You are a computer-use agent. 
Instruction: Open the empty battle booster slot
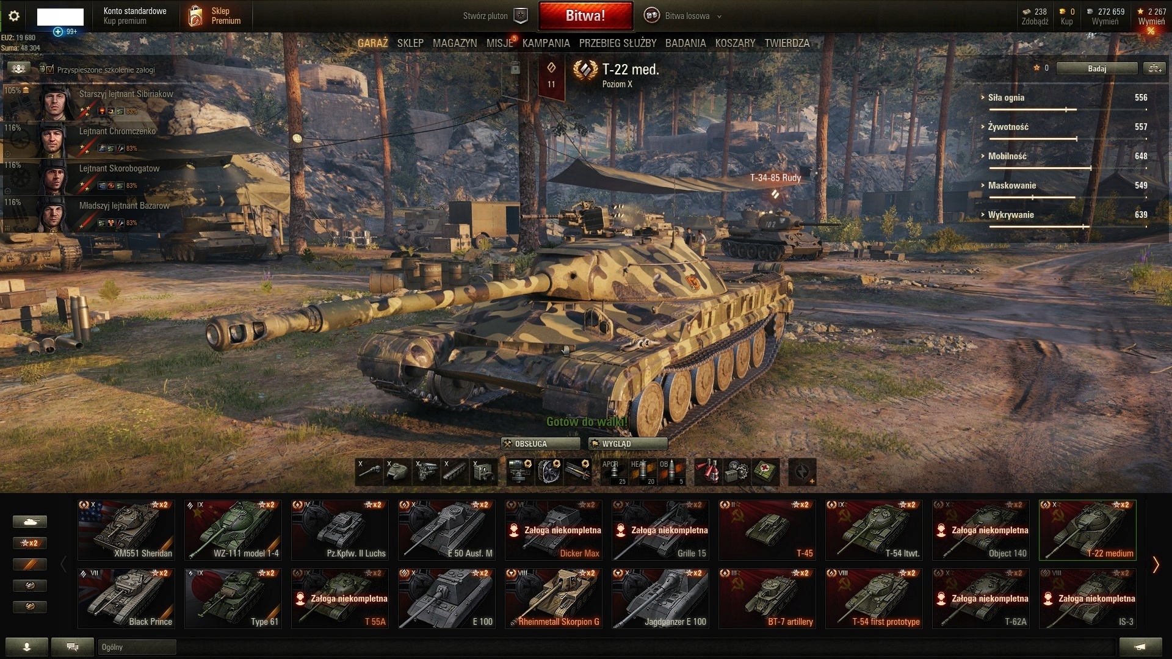802,472
